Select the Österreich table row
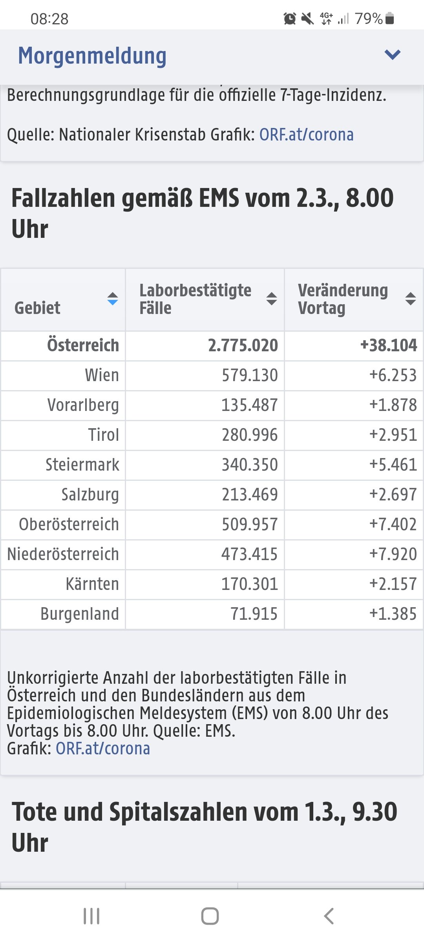 [x=212, y=346]
